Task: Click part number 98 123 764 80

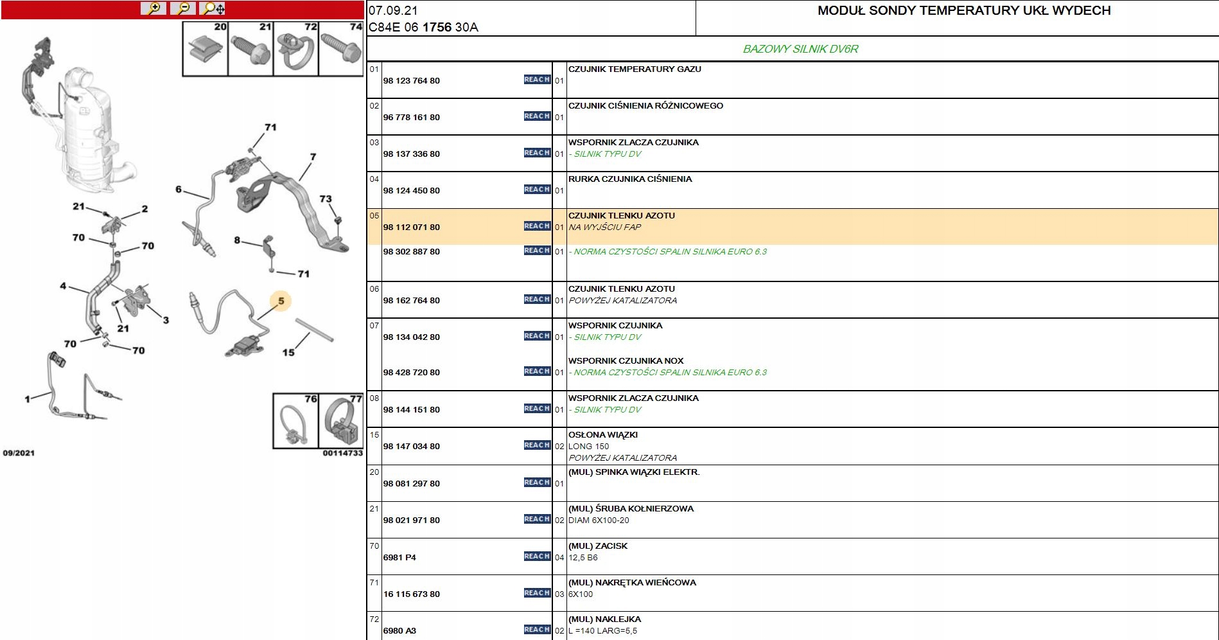Action: [x=412, y=81]
